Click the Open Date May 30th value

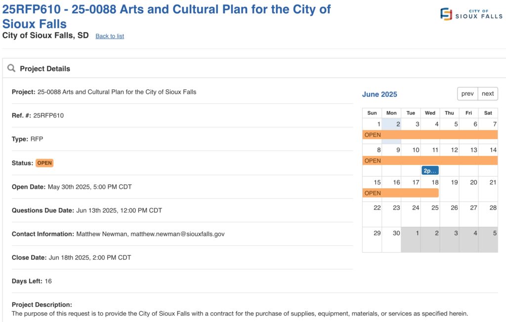click(x=90, y=187)
